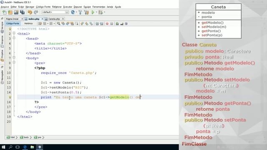Collapse the pre fold on line 8
This screenshot has height=150, width=267.
tap(14, 62)
